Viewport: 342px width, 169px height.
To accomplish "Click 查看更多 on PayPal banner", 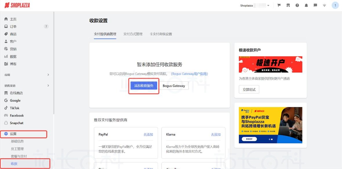I will [x=249, y=139].
